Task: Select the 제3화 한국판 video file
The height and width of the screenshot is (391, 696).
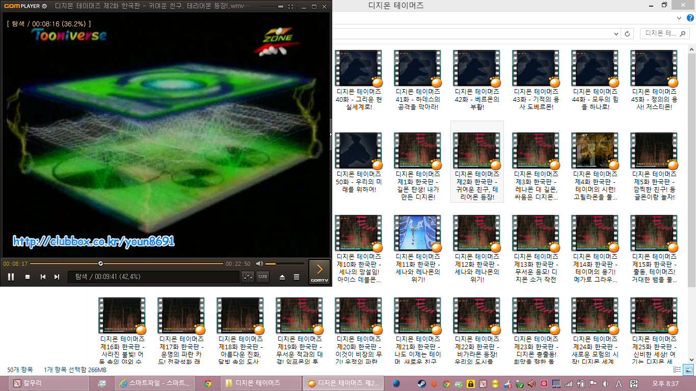Action: pos(536,166)
